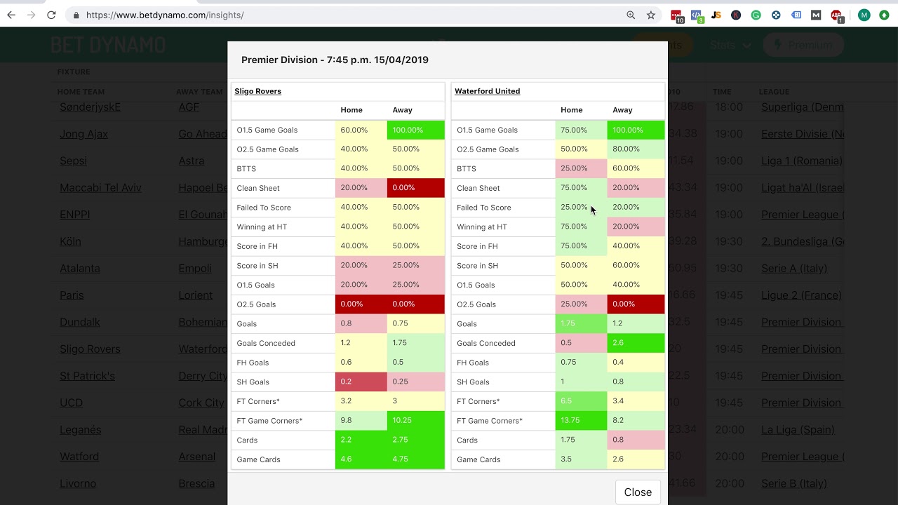This screenshot has height=505, width=898.
Task: Select Sligo Rovers O1.5 Game Goals away 100.00%
Action: (x=415, y=130)
